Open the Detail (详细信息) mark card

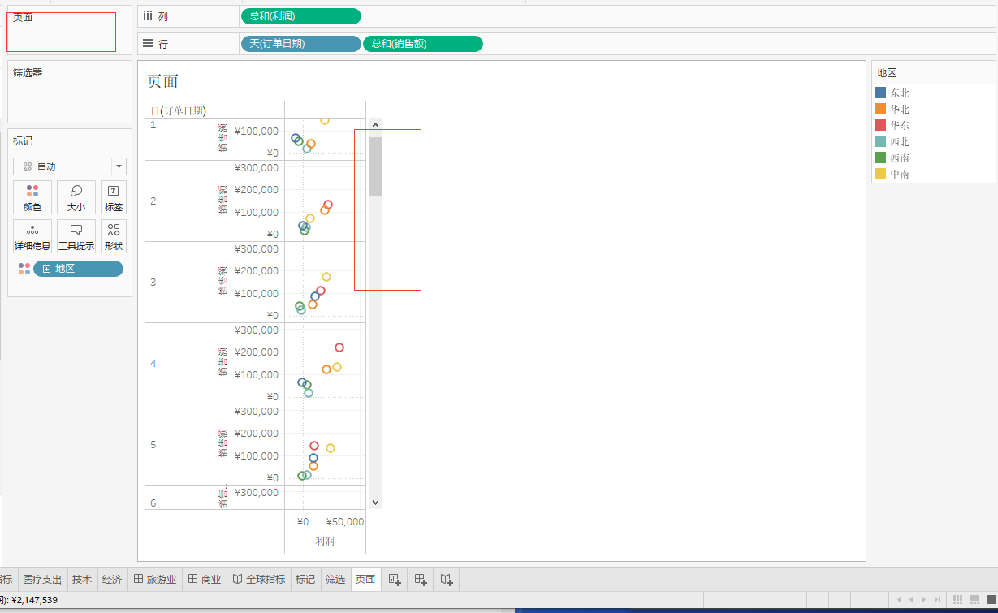tap(32, 236)
